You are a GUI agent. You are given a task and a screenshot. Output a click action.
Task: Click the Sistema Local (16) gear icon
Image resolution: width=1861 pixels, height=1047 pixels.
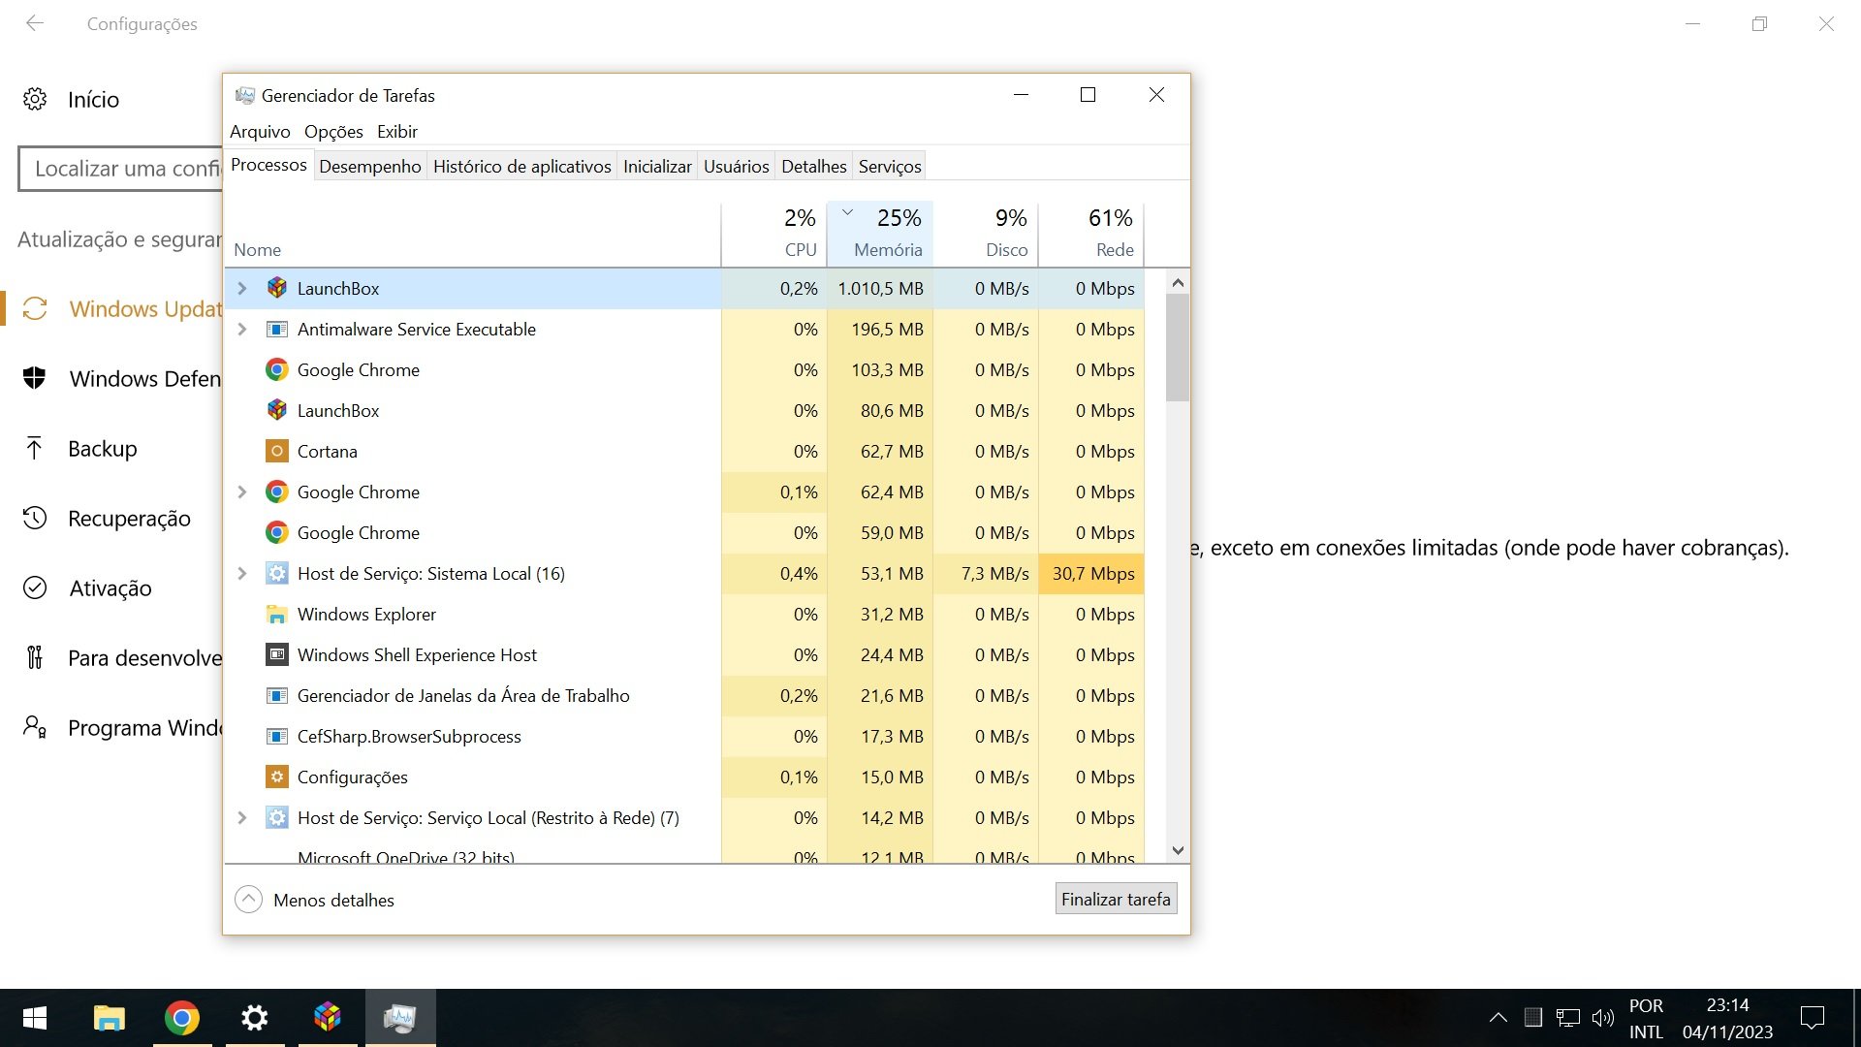click(277, 573)
